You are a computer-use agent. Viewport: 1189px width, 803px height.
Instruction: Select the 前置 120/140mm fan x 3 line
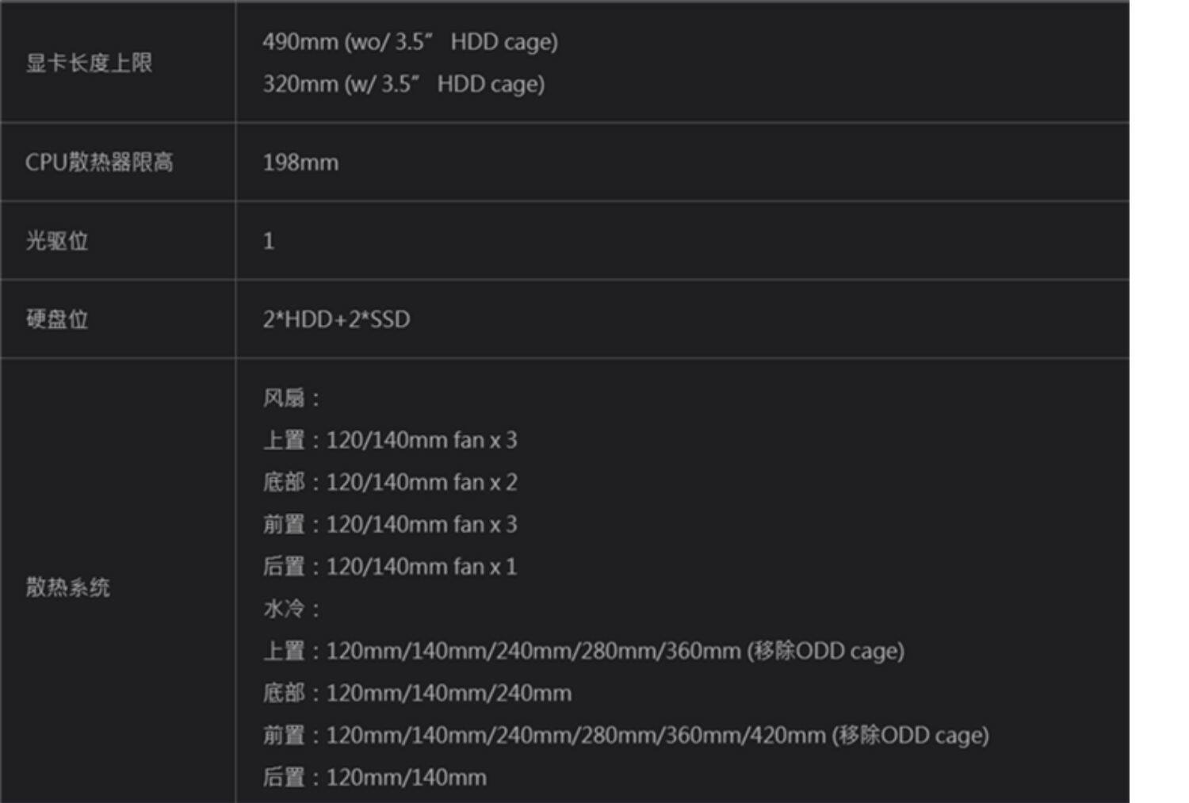point(390,524)
